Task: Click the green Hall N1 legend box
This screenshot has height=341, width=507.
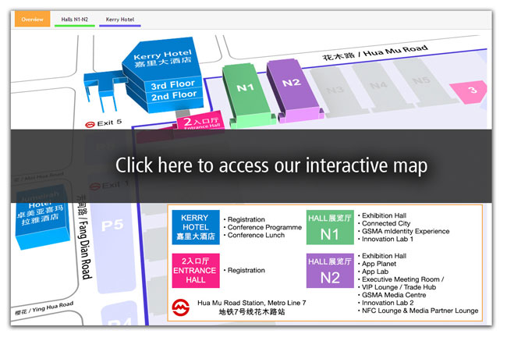Action: point(330,227)
